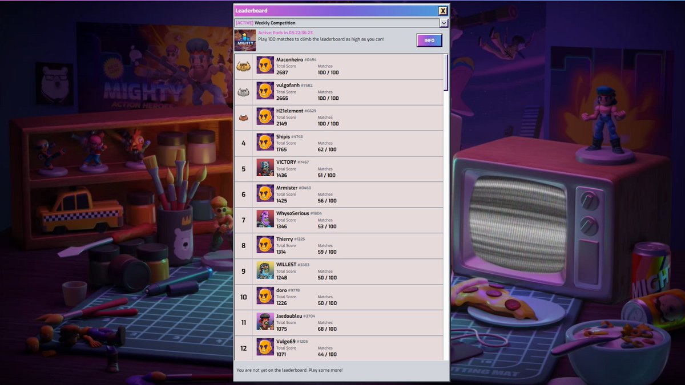685x385 pixels.
Task: Click the first place gold medal icon
Action: click(x=243, y=66)
